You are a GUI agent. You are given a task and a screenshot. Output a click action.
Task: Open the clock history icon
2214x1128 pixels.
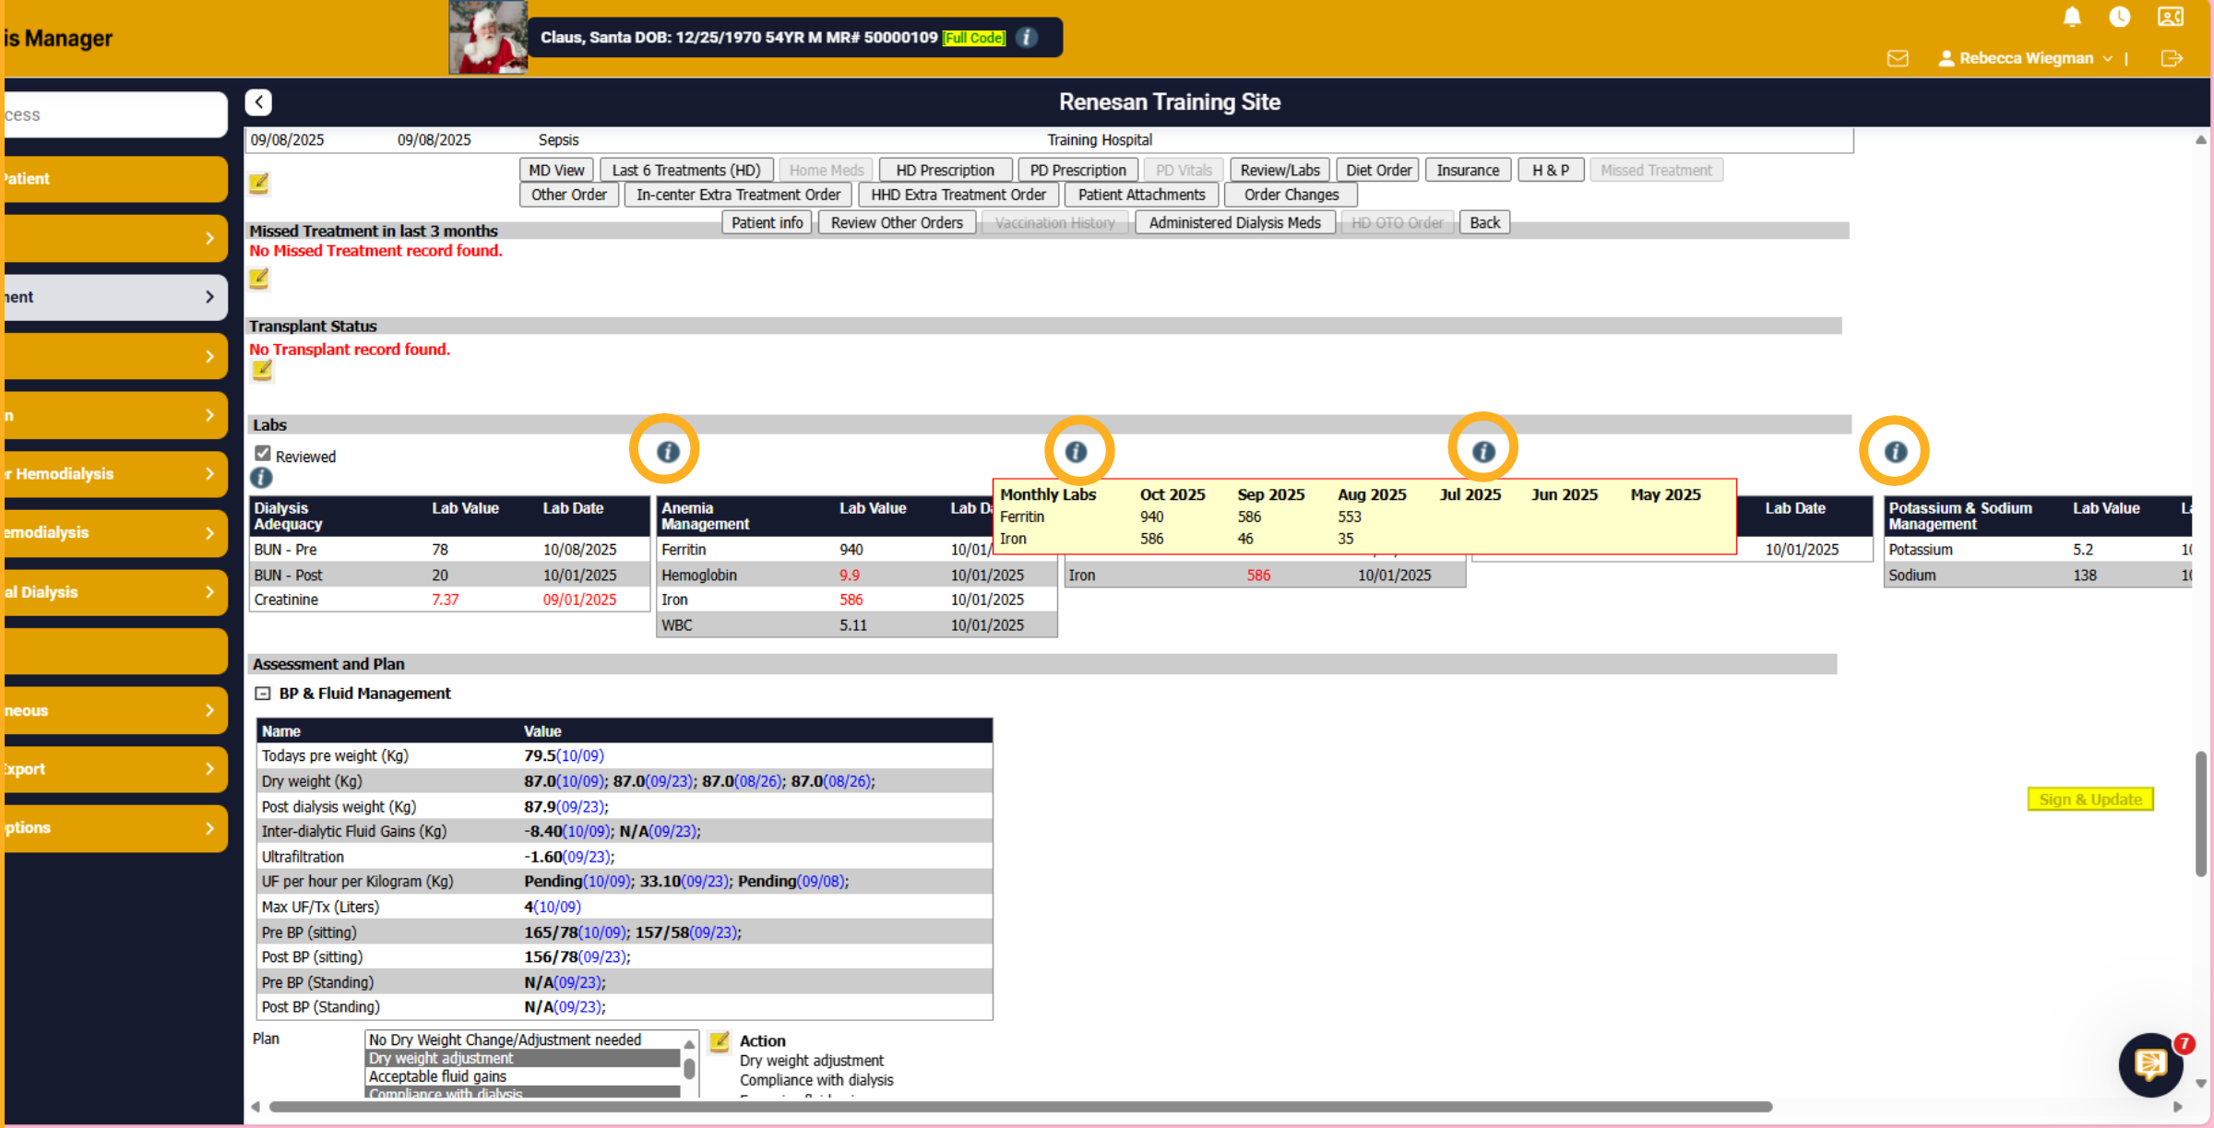coord(2120,17)
